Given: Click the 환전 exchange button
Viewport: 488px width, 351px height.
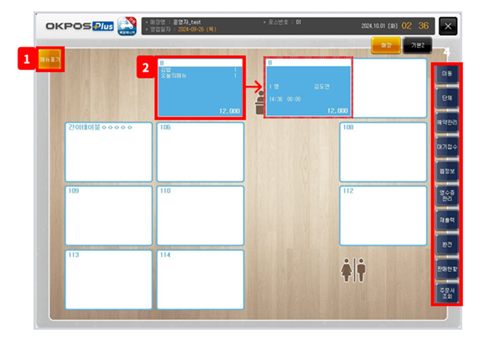Looking at the screenshot, I should point(447,244).
